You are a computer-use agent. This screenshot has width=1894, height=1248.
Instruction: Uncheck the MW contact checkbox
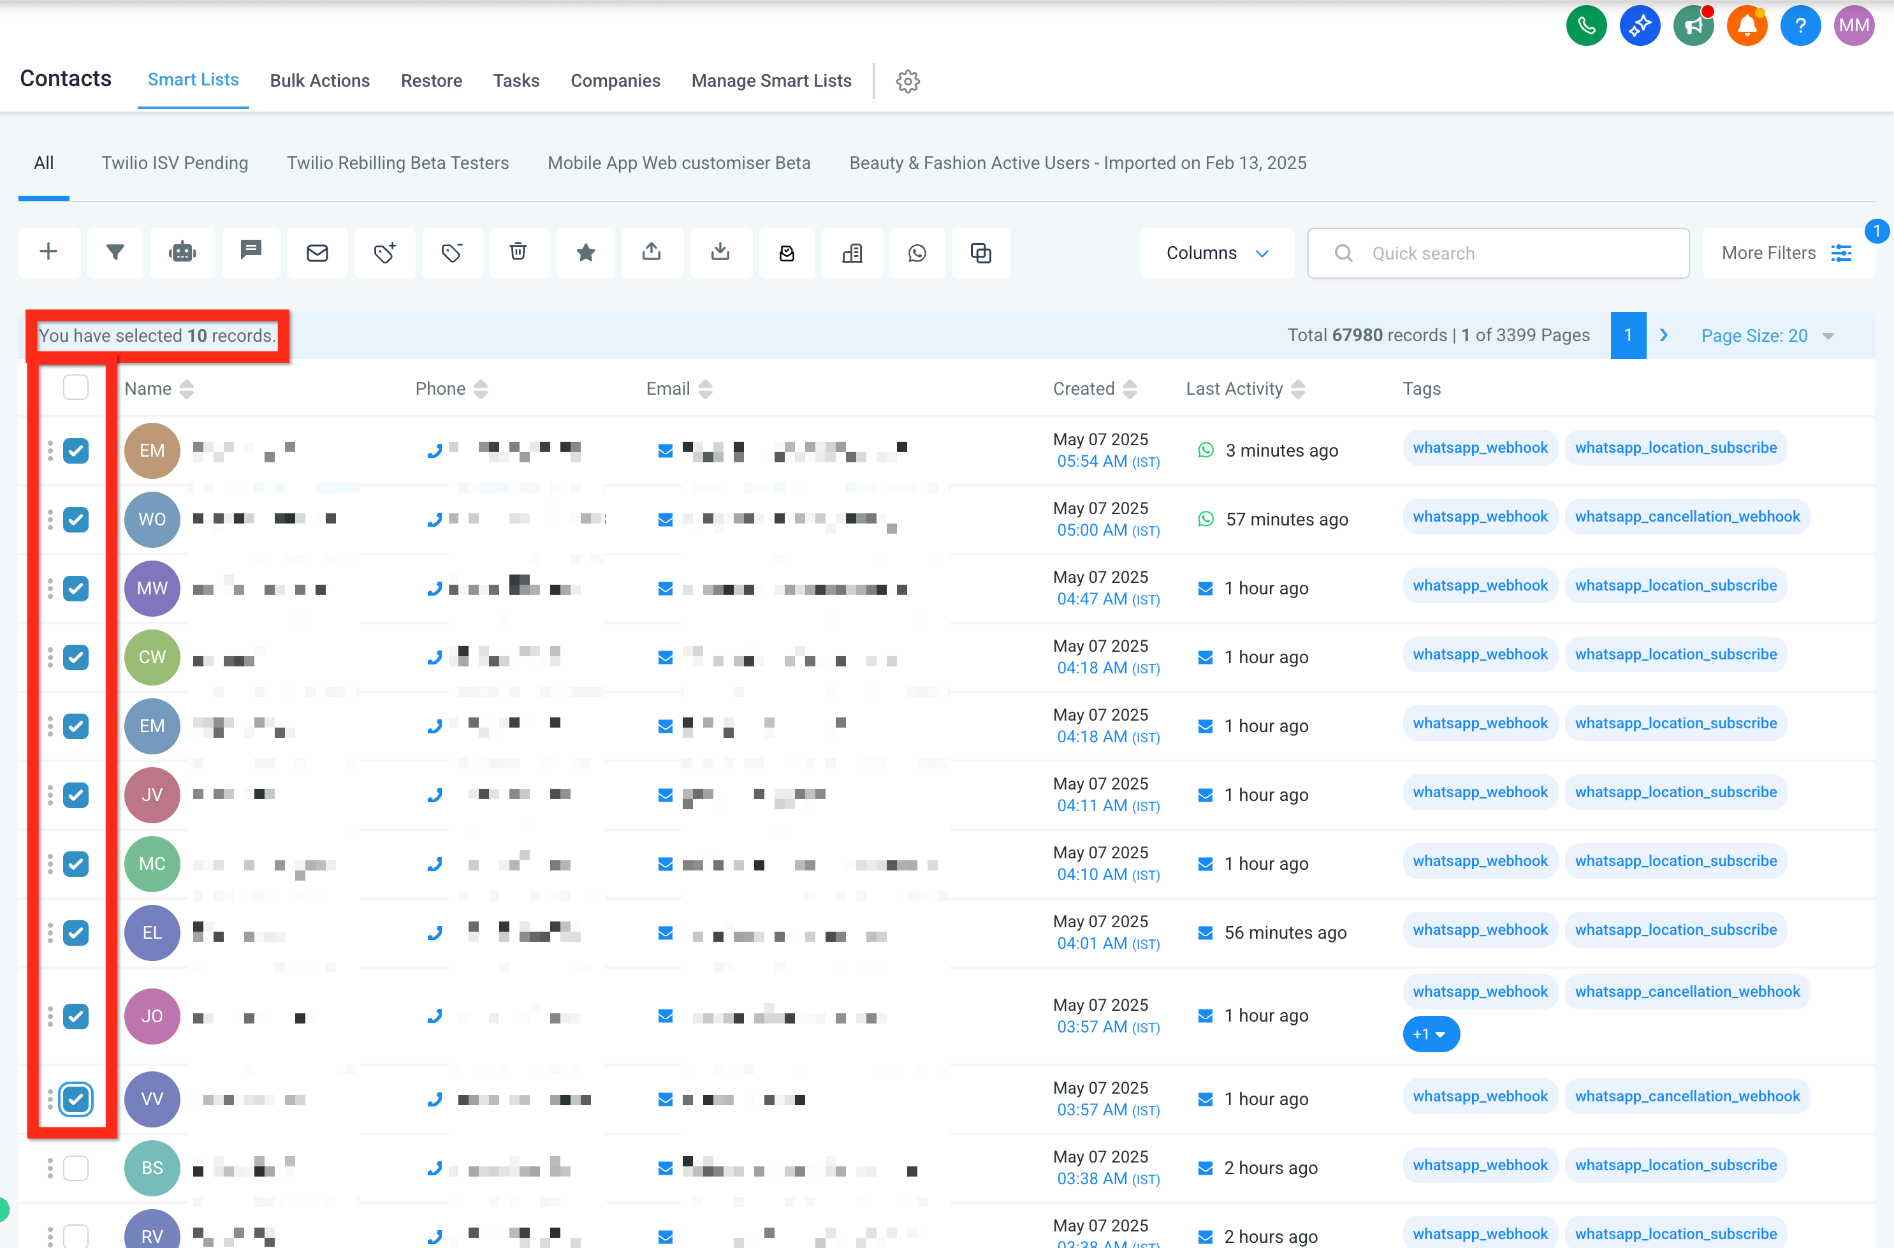76,588
